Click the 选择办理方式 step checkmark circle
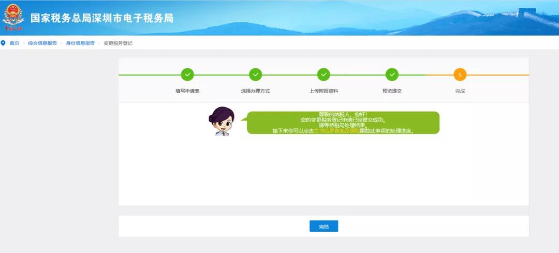 click(256, 75)
